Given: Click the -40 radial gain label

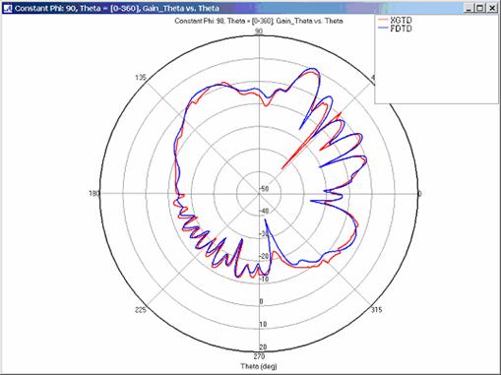Looking at the screenshot, I should pos(265,211).
